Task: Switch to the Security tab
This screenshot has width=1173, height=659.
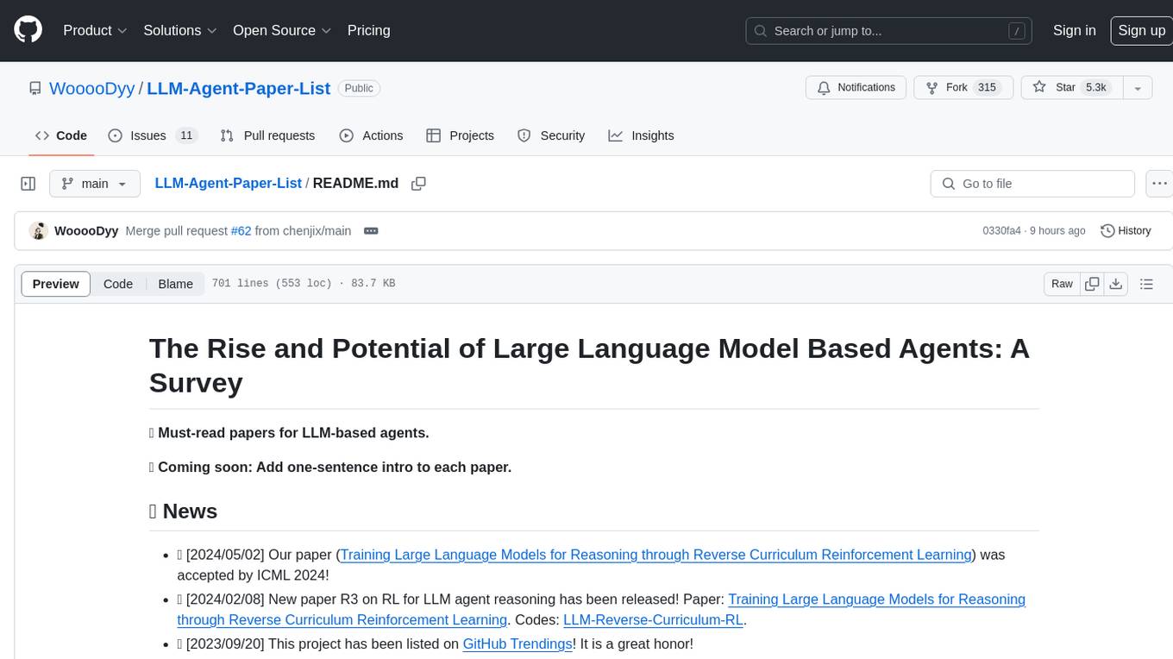Action: click(x=551, y=135)
